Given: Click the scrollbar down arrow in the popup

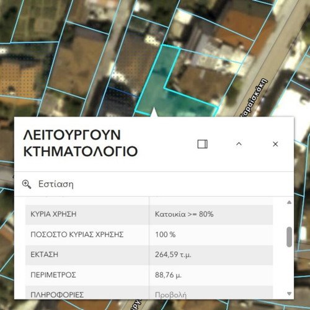Looking at the screenshot, I should [290, 293].
